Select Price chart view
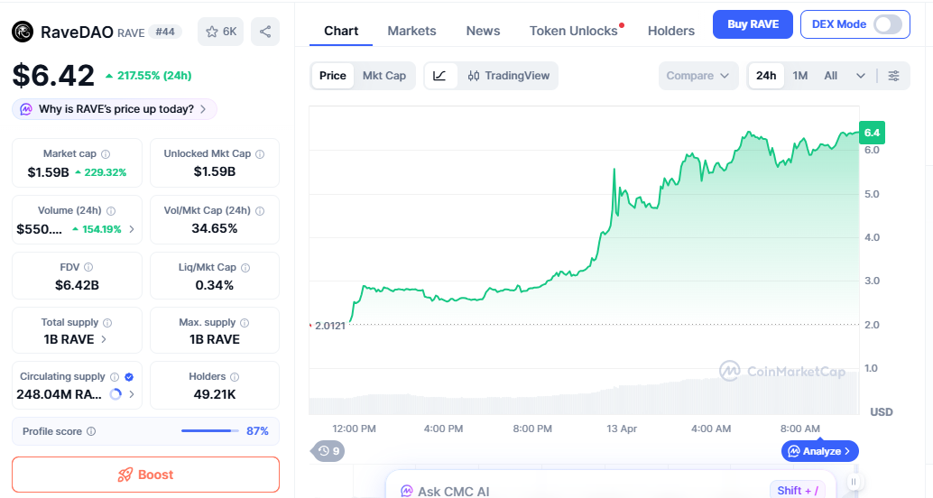 333,76
